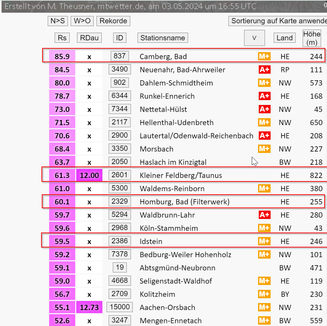Sort table by V column
This screenshot has width=327, height=326.
[255, 38]
